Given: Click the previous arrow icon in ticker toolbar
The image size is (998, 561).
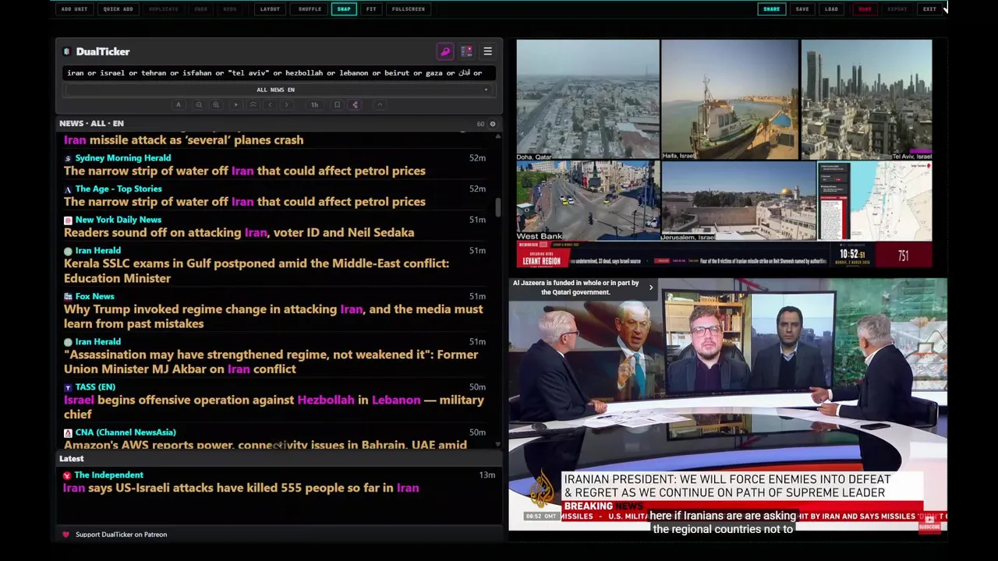Looking at the screenshot, I should [270, 104].
